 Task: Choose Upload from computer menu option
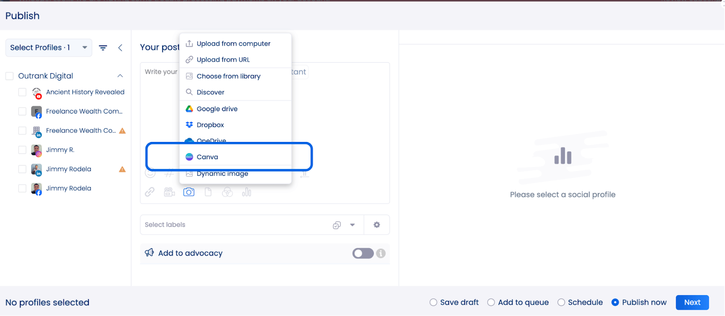point(233,43)
